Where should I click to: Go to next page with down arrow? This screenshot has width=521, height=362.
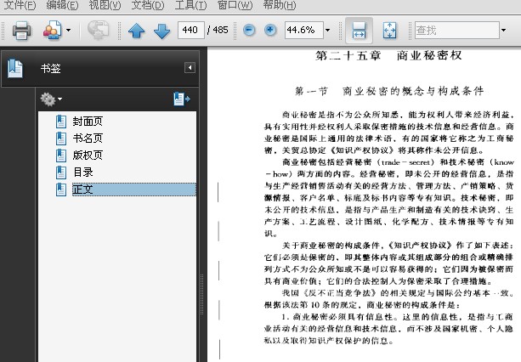pos(161,31)
